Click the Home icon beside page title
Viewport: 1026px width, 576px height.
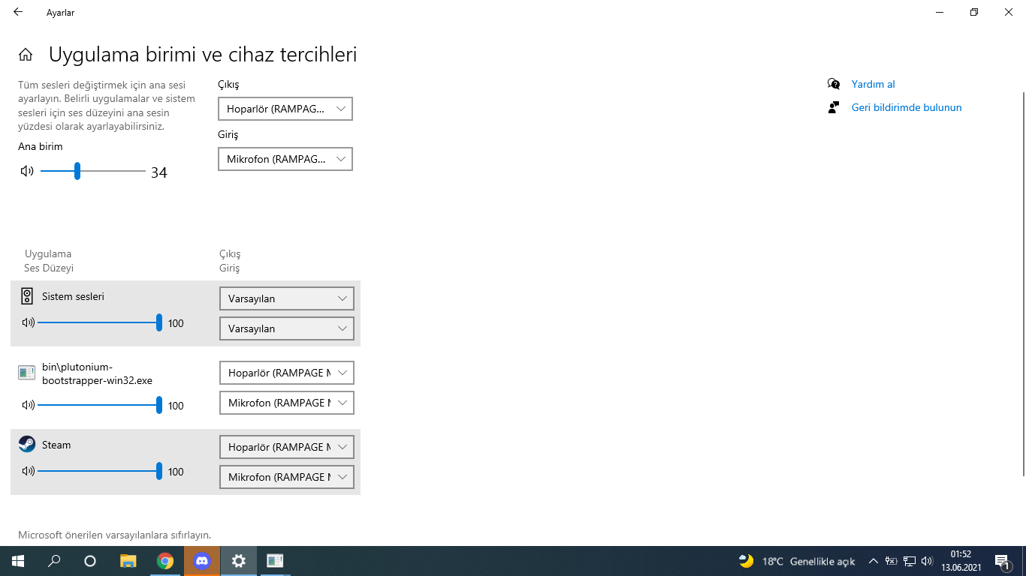point(26,55)
